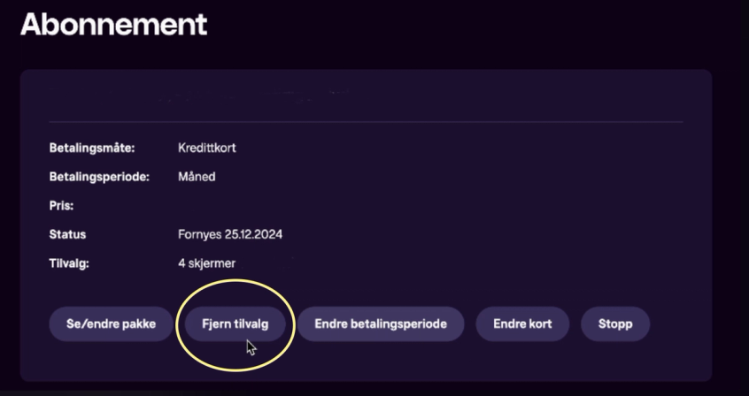The height and width of the screenshot is (396, 749).
Task: Select the Pris label
Action: tap(61, 206)
